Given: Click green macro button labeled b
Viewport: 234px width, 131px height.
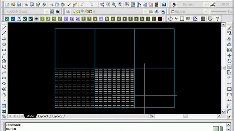Looking at the screenshot, I should (x=107, y=19).
